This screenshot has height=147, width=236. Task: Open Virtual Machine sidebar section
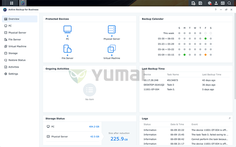[x=20, y=46]
